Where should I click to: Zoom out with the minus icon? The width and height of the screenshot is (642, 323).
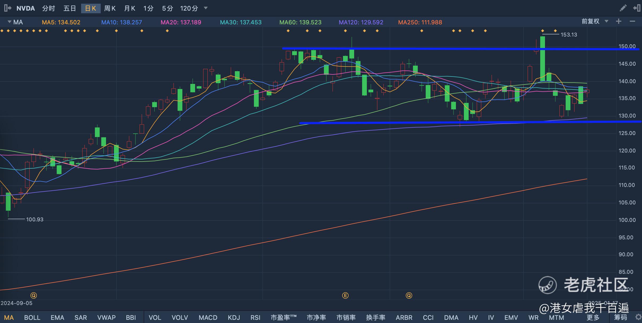pyautogui.click(x=632, y=21)
